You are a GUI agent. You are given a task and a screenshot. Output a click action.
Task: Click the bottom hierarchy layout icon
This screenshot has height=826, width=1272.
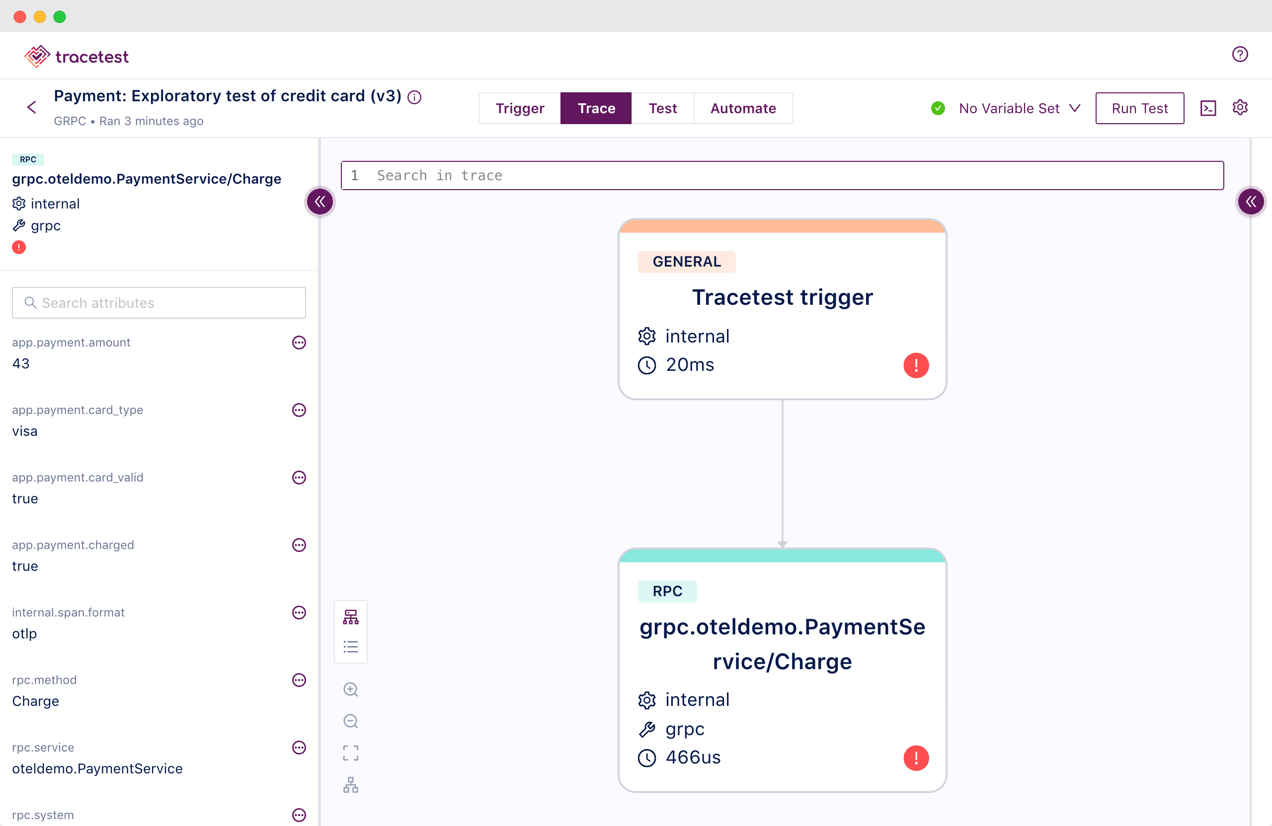click(351, 785)
